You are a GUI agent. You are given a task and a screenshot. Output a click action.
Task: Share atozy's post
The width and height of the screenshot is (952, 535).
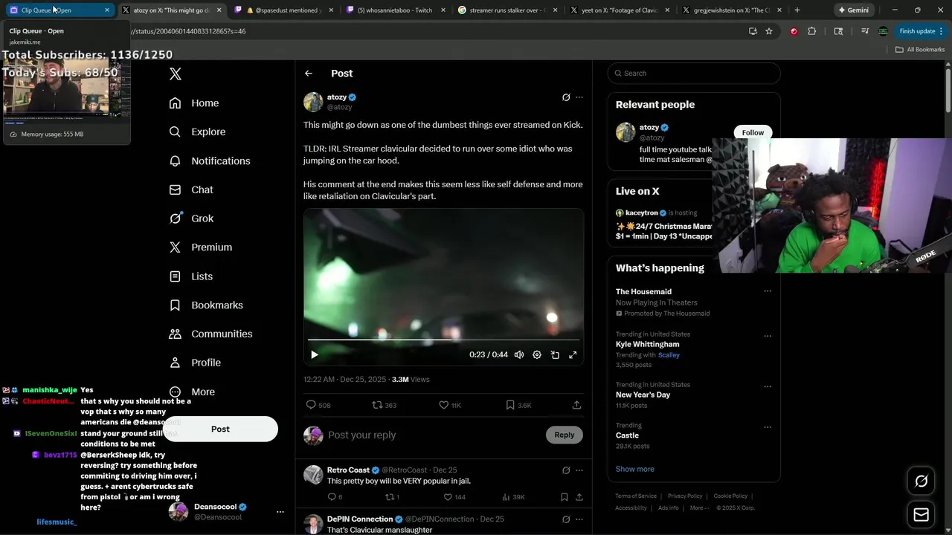point(576,405)
